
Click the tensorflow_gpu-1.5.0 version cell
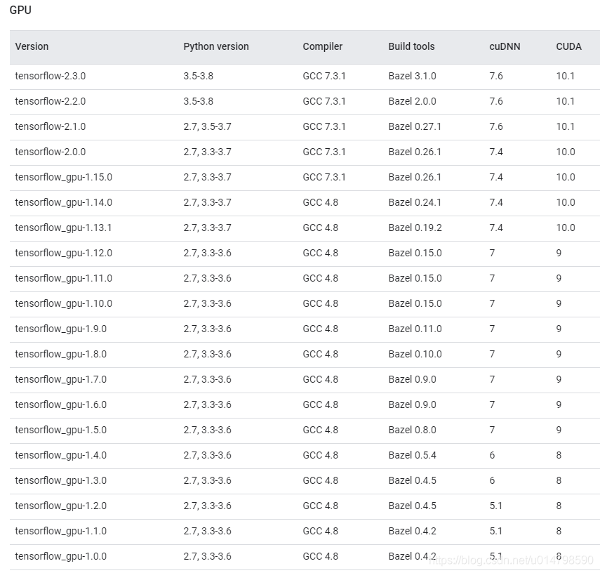[61, 430]
